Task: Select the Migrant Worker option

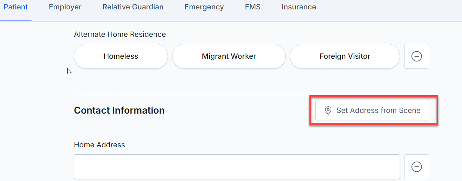Action: click(x=229, y=56)
